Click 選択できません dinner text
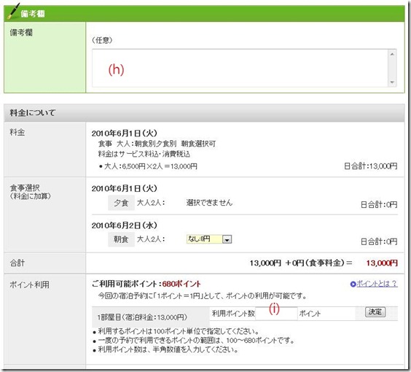411x372 pixels. coord(209,203)
